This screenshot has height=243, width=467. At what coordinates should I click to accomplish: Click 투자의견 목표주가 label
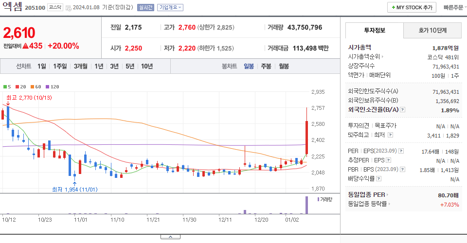[372, 125]
